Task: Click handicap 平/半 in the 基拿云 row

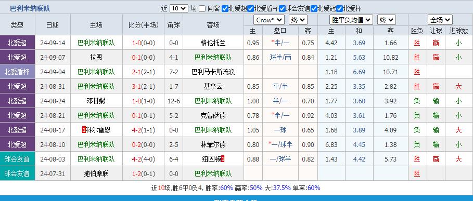Action: [280, 86]
